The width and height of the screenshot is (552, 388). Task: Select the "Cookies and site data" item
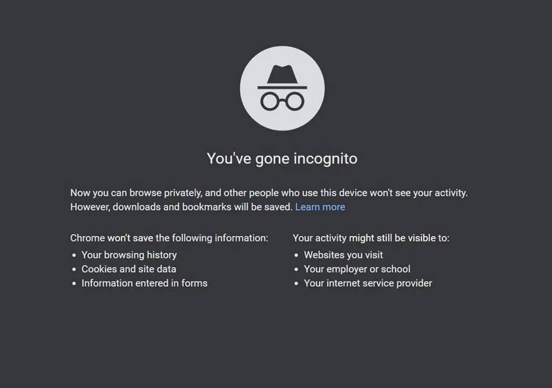(129, 269)
